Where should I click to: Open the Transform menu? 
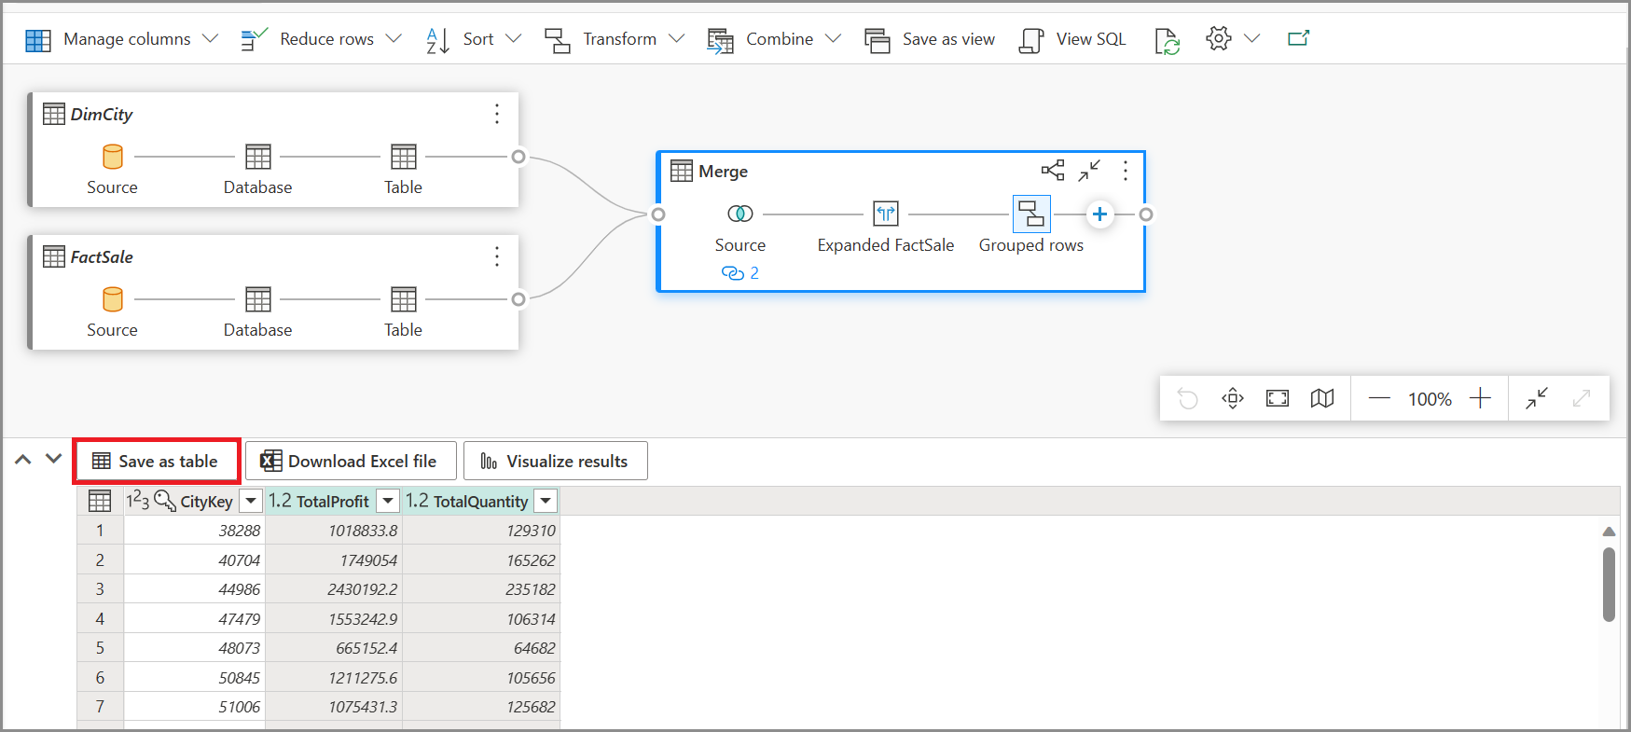[615, 39]
